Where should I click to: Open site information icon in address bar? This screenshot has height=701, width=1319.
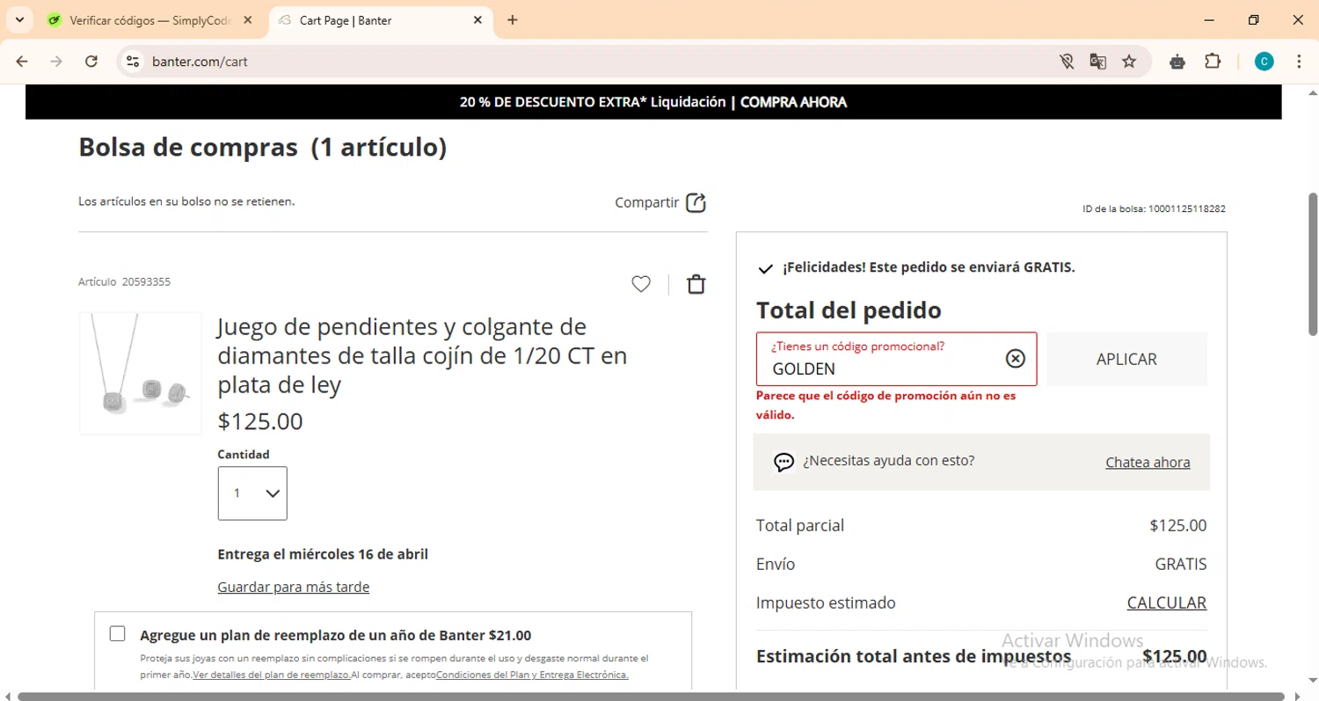(133, 62)
